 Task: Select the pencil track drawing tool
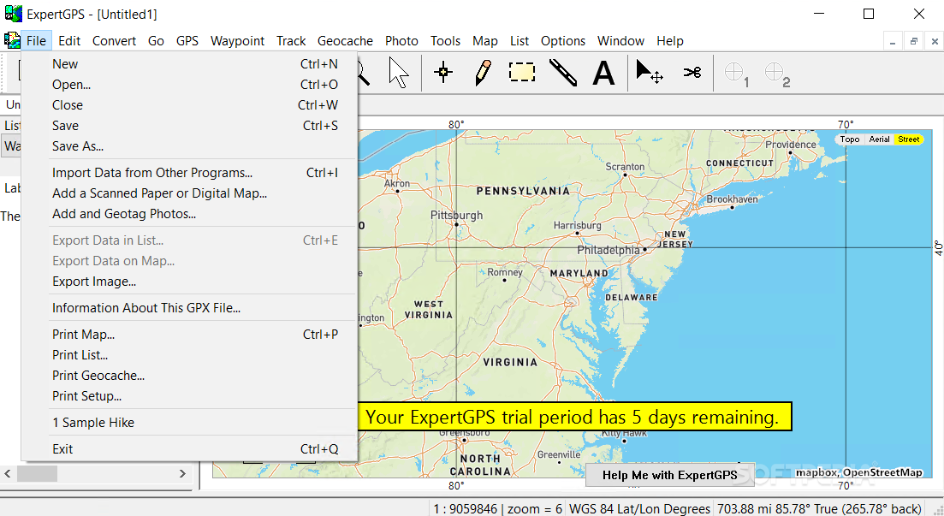click(483, 73)
